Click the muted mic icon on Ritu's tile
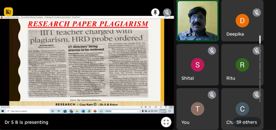 click(256, 50)
